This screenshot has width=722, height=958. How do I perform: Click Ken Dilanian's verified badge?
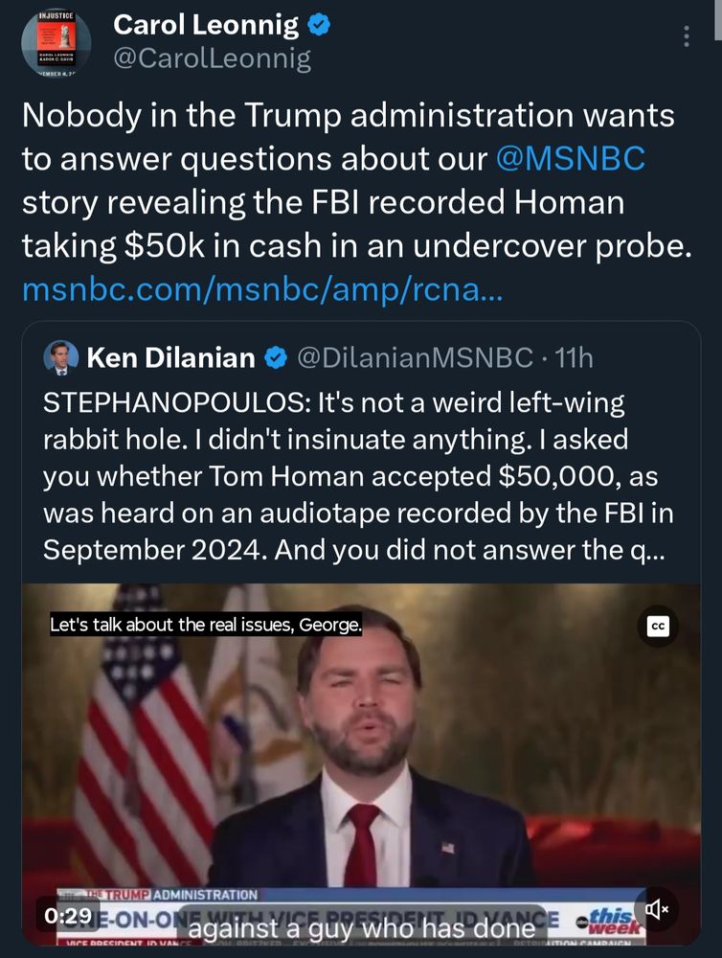click(276, 358)
